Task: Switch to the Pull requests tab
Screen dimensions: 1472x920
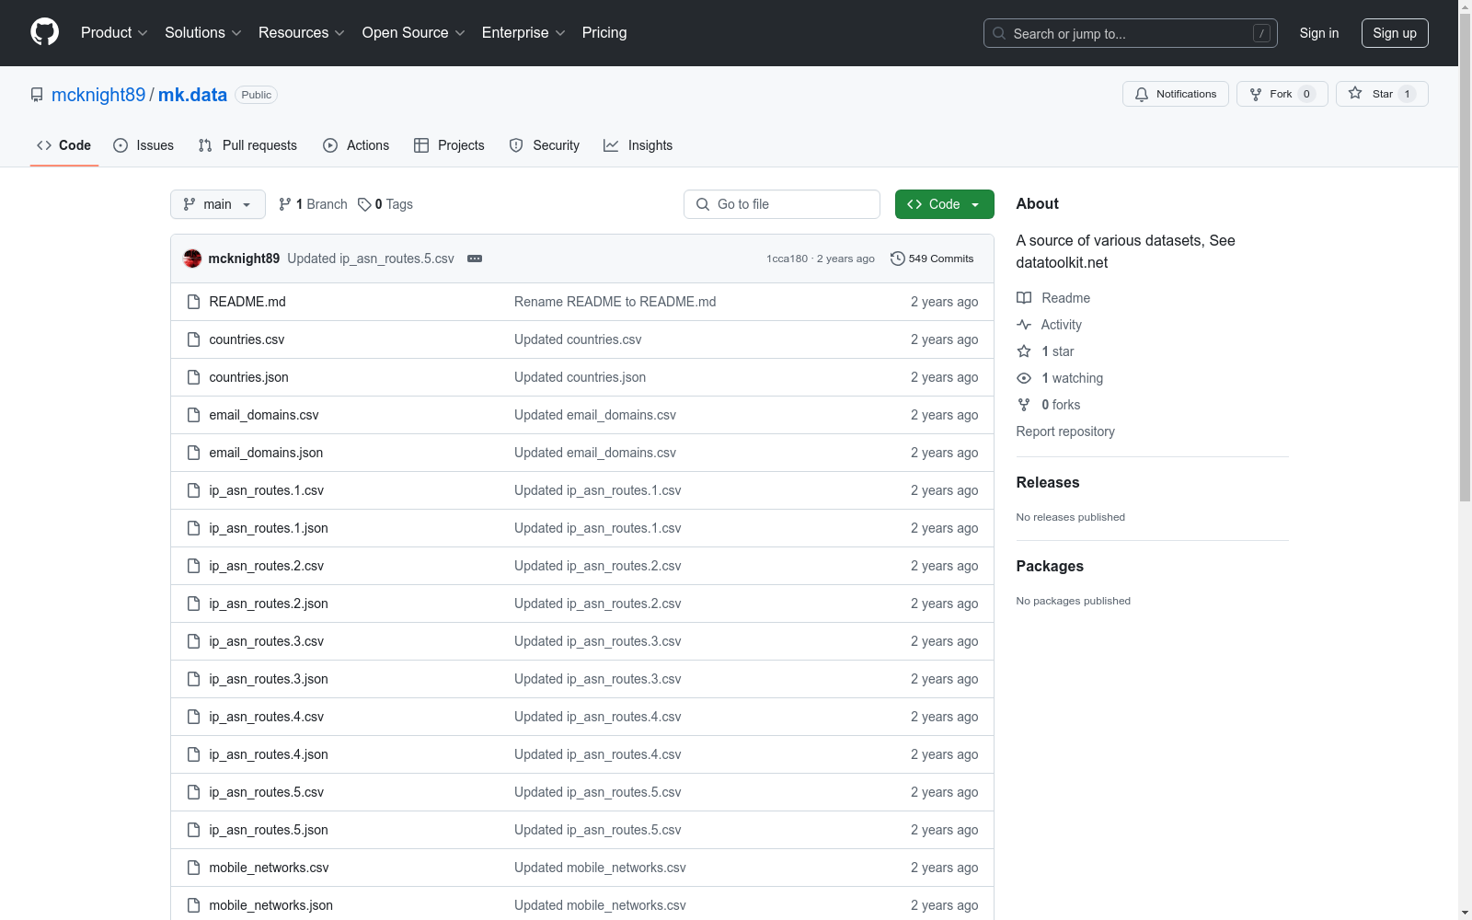Action: 247,145
